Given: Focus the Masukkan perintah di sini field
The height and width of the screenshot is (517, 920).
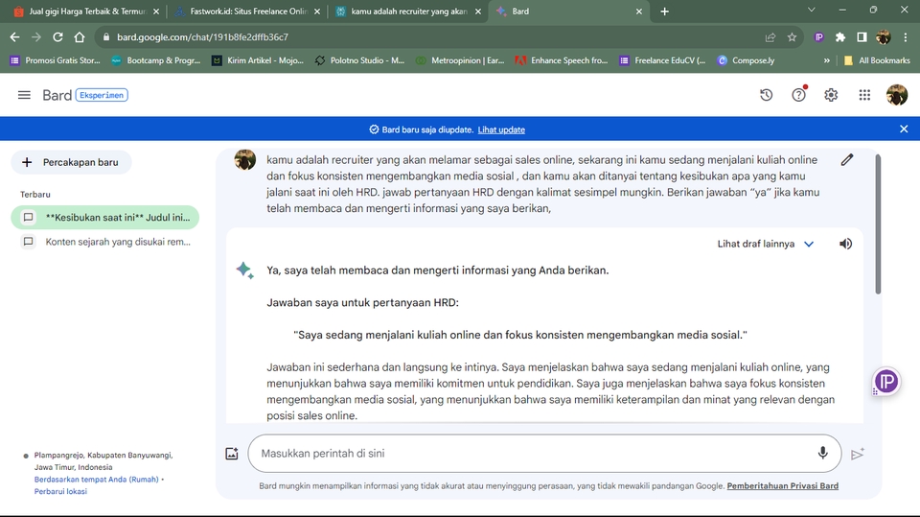Looking at the screenshot, I should tap(544, 454).
